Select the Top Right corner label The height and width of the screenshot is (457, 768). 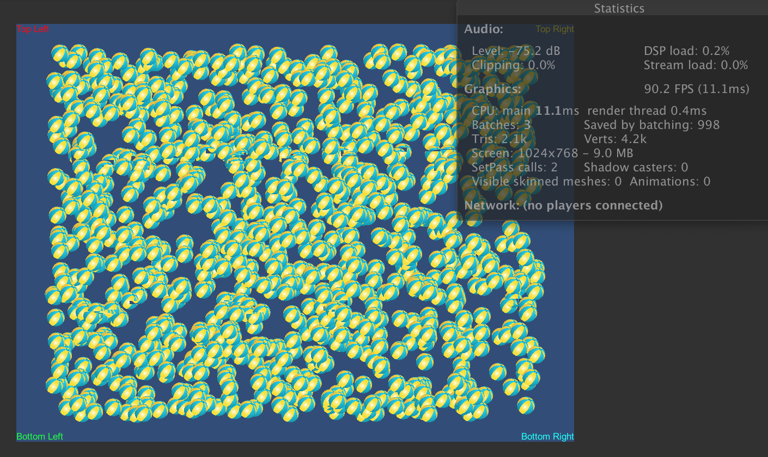tap(554, 29)
